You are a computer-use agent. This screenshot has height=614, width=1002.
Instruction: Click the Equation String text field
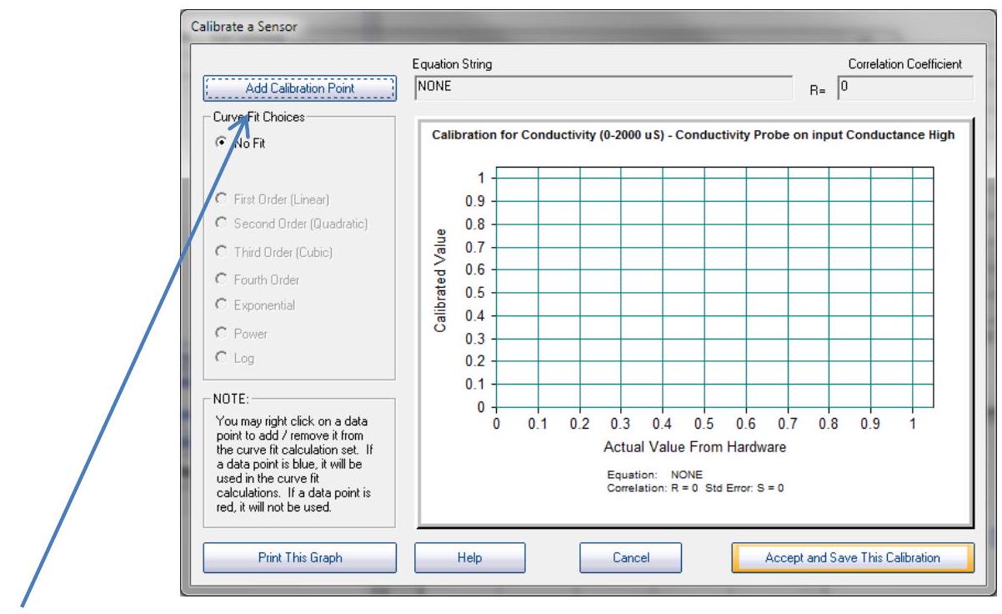pos(603,87)
